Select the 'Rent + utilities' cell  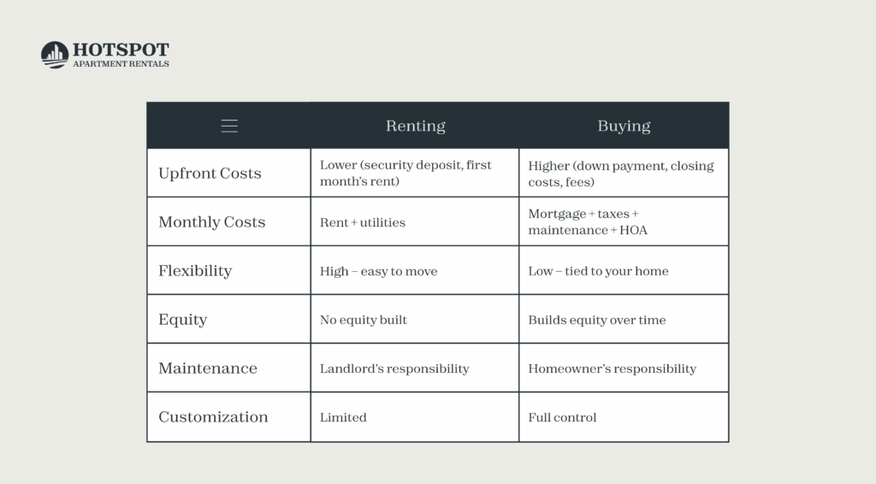point(415,221)
